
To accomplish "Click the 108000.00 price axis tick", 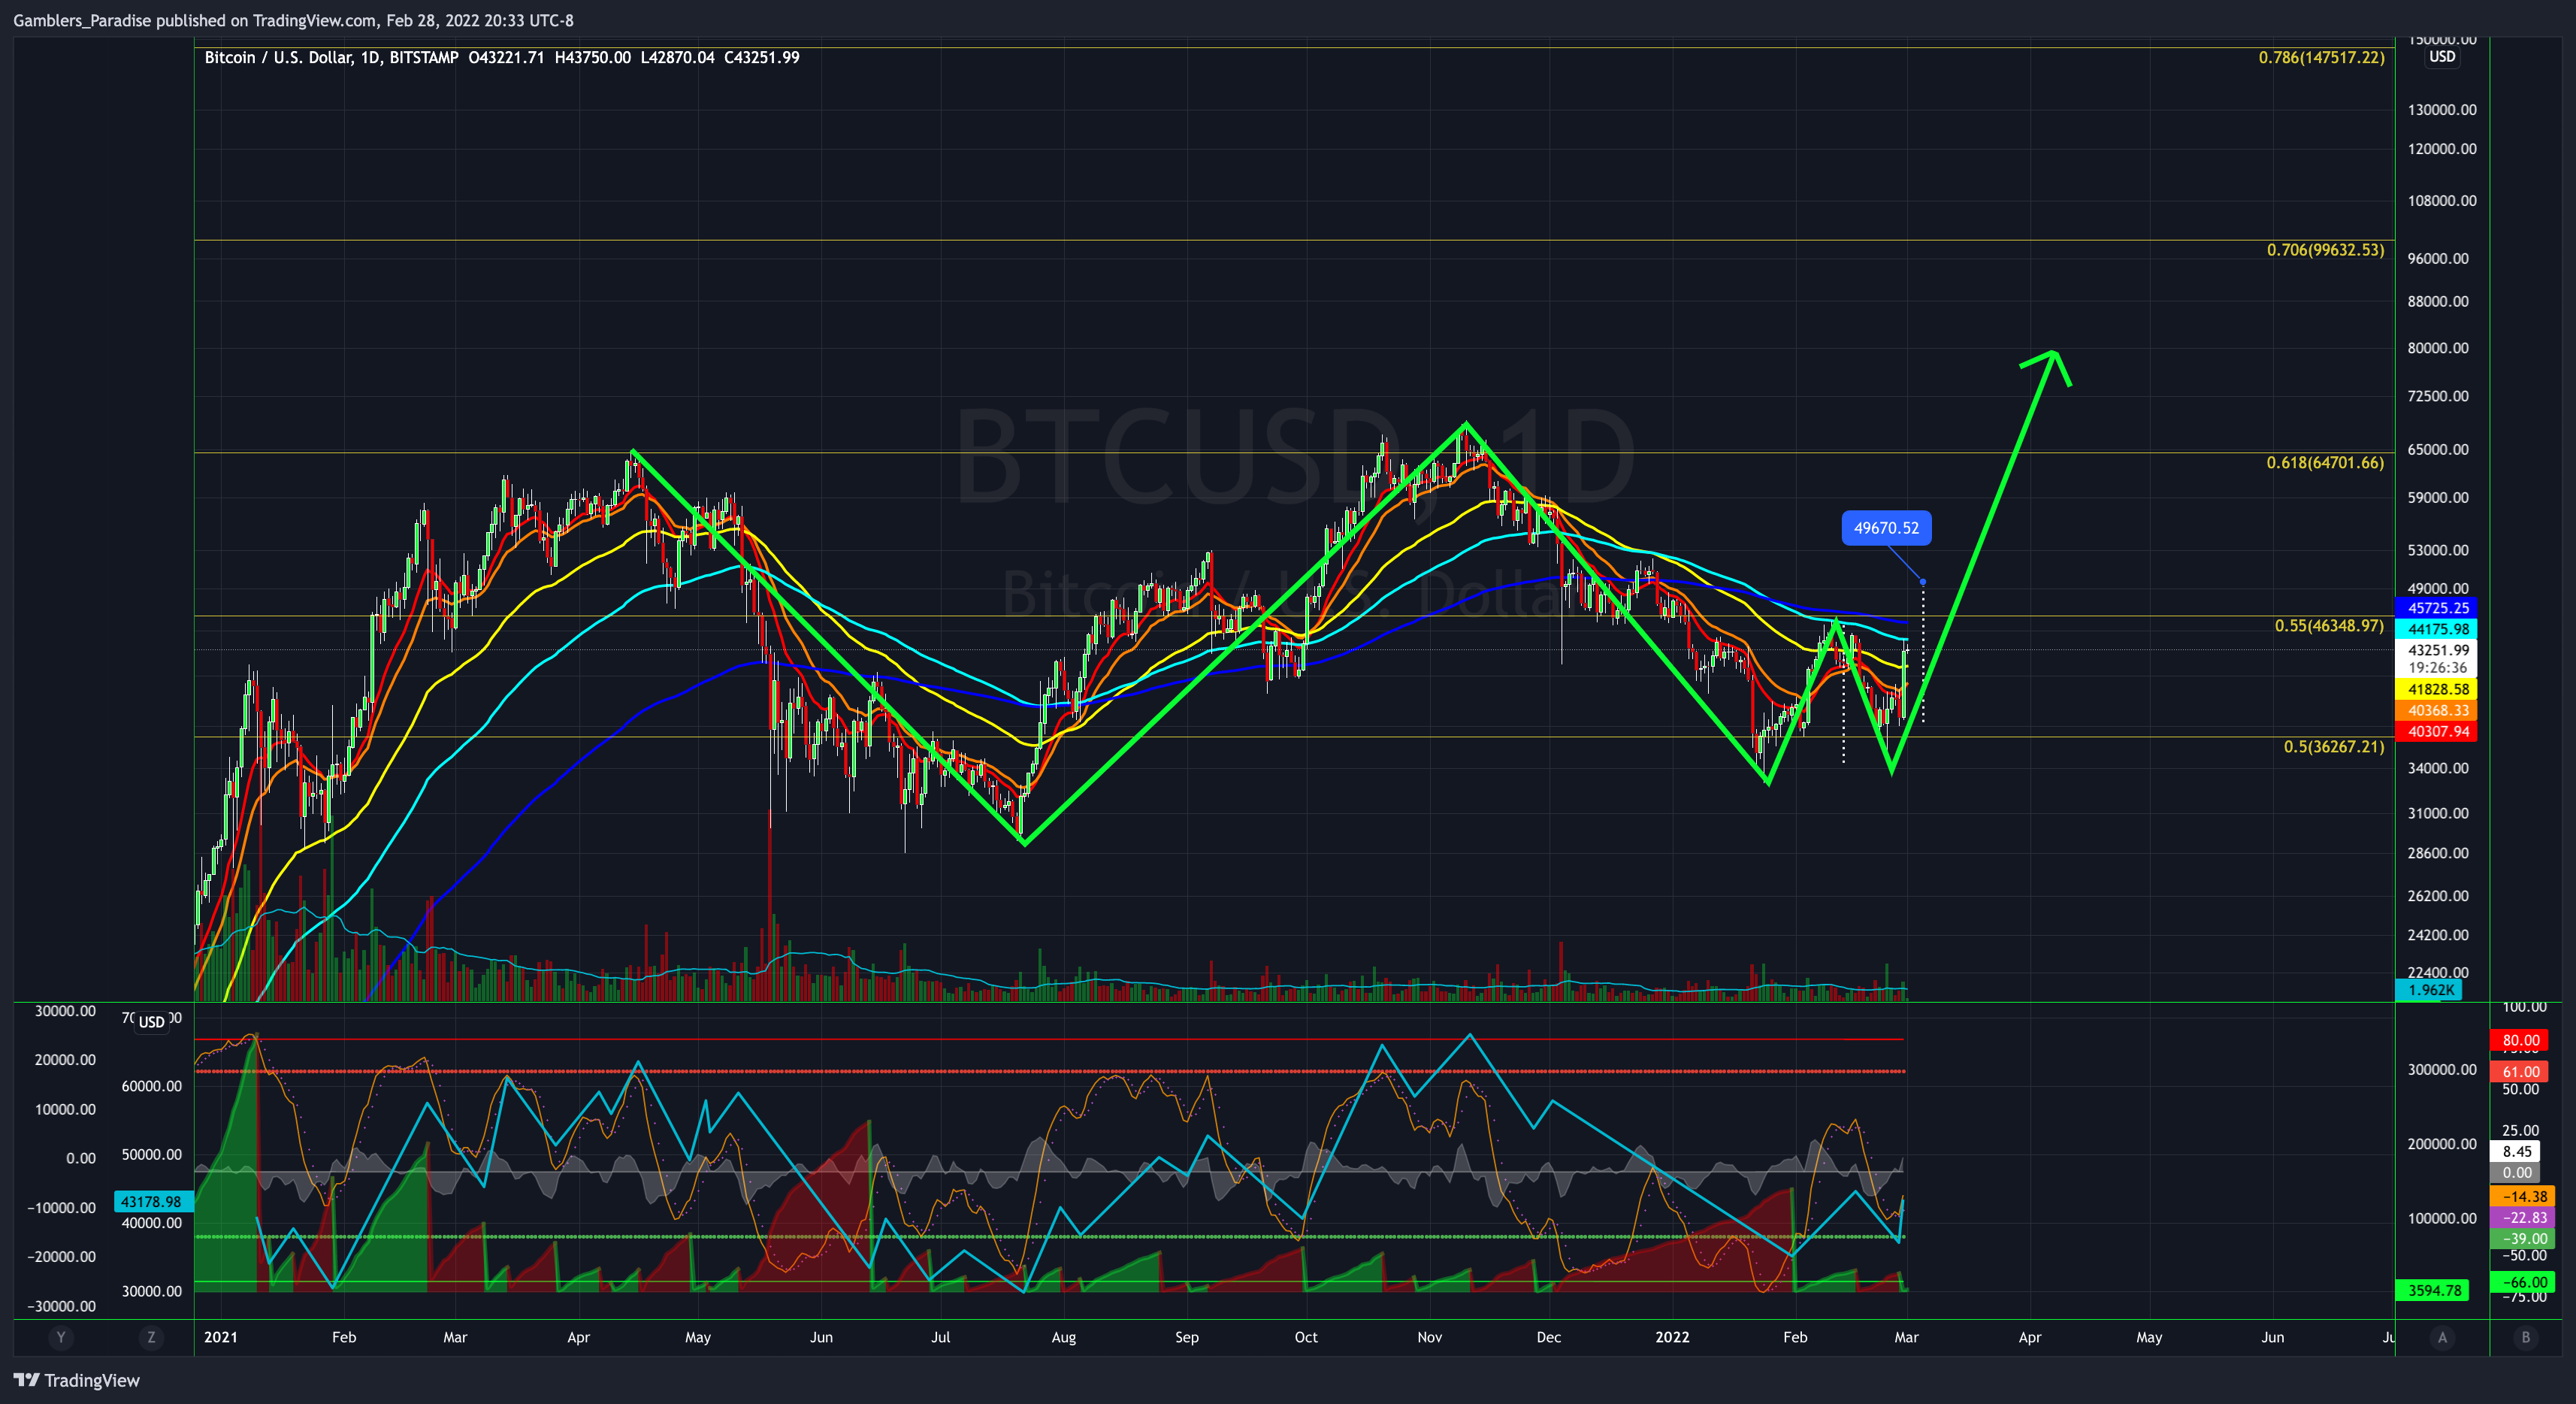I will (x=2442, y=201).
